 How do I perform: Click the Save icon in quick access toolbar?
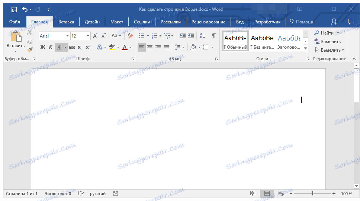[x=14, y=9]
